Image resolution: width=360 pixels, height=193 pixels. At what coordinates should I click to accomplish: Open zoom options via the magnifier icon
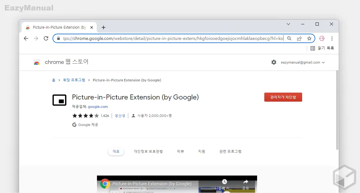tap(289, 38)
